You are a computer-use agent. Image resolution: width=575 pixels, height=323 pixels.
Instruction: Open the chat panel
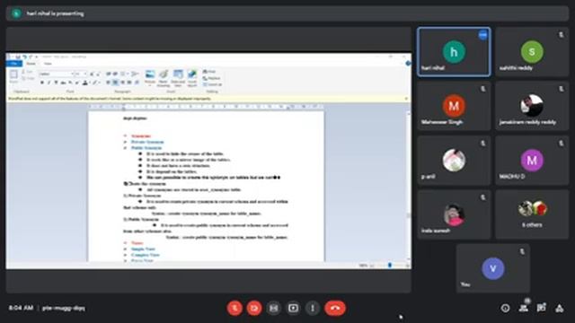(541, 309)
